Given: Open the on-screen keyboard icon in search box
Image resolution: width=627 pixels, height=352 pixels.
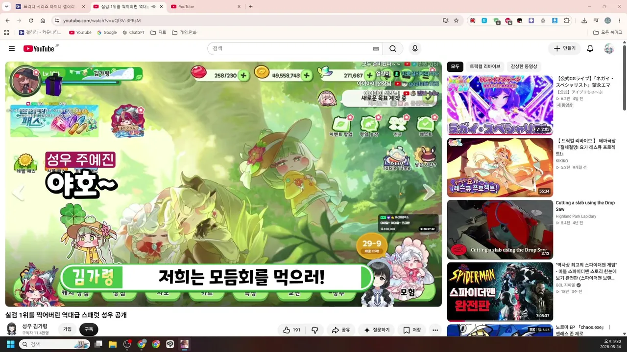Looking at the screenshot, I should 376,48.
